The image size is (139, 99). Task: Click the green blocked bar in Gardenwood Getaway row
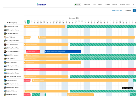tap(103, 77)
